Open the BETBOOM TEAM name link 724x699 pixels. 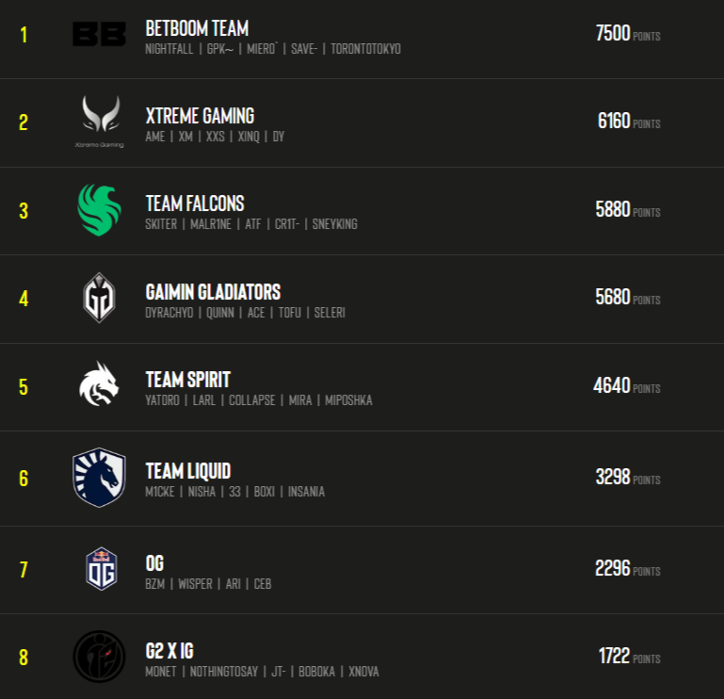click(197, 28)
